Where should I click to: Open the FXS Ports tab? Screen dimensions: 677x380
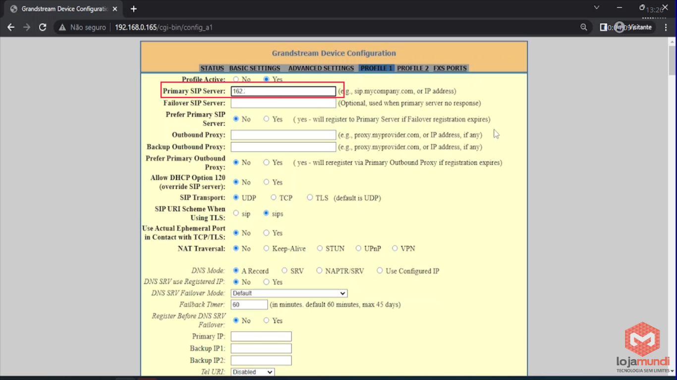pyautogui.click(x=450, y=68)
